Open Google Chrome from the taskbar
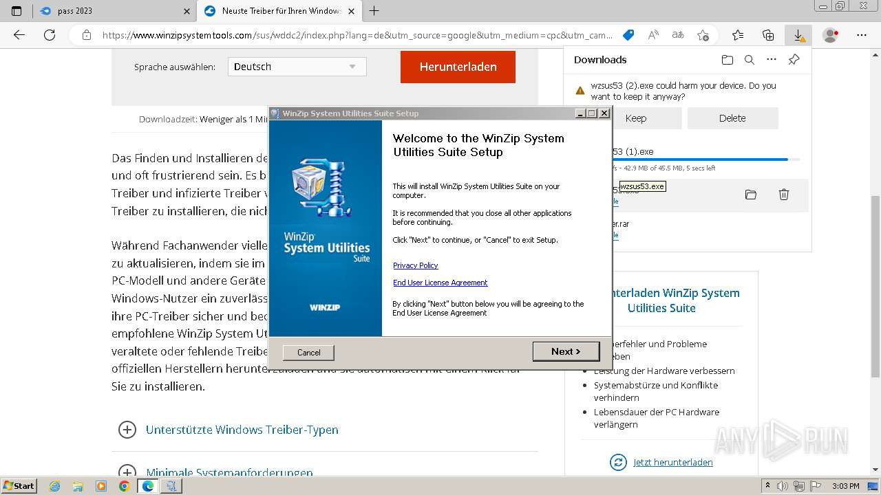 click(x=124, y=486)
